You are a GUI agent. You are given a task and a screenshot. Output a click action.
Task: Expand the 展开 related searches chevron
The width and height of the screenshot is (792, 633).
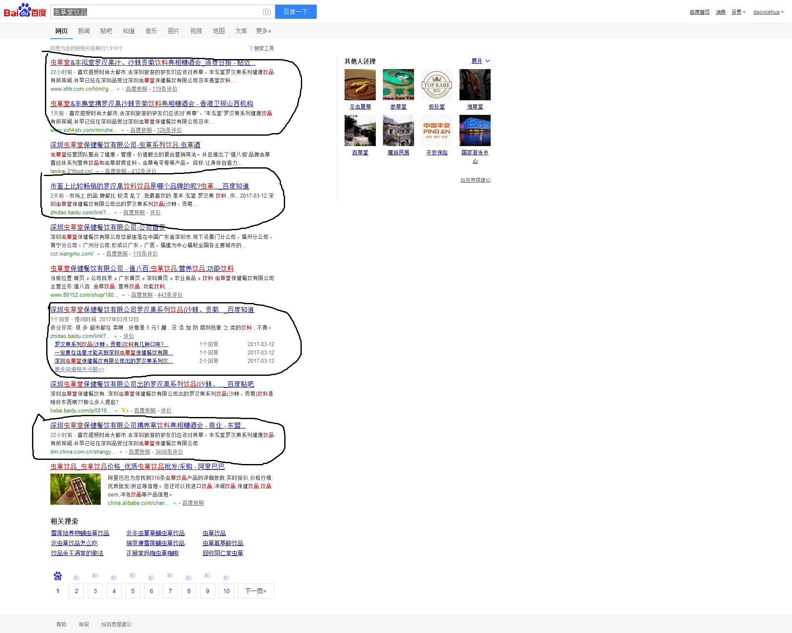click(487, 61)
